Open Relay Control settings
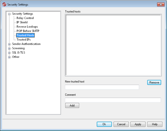This screenshot has width=167, height=131. [25, 18]
